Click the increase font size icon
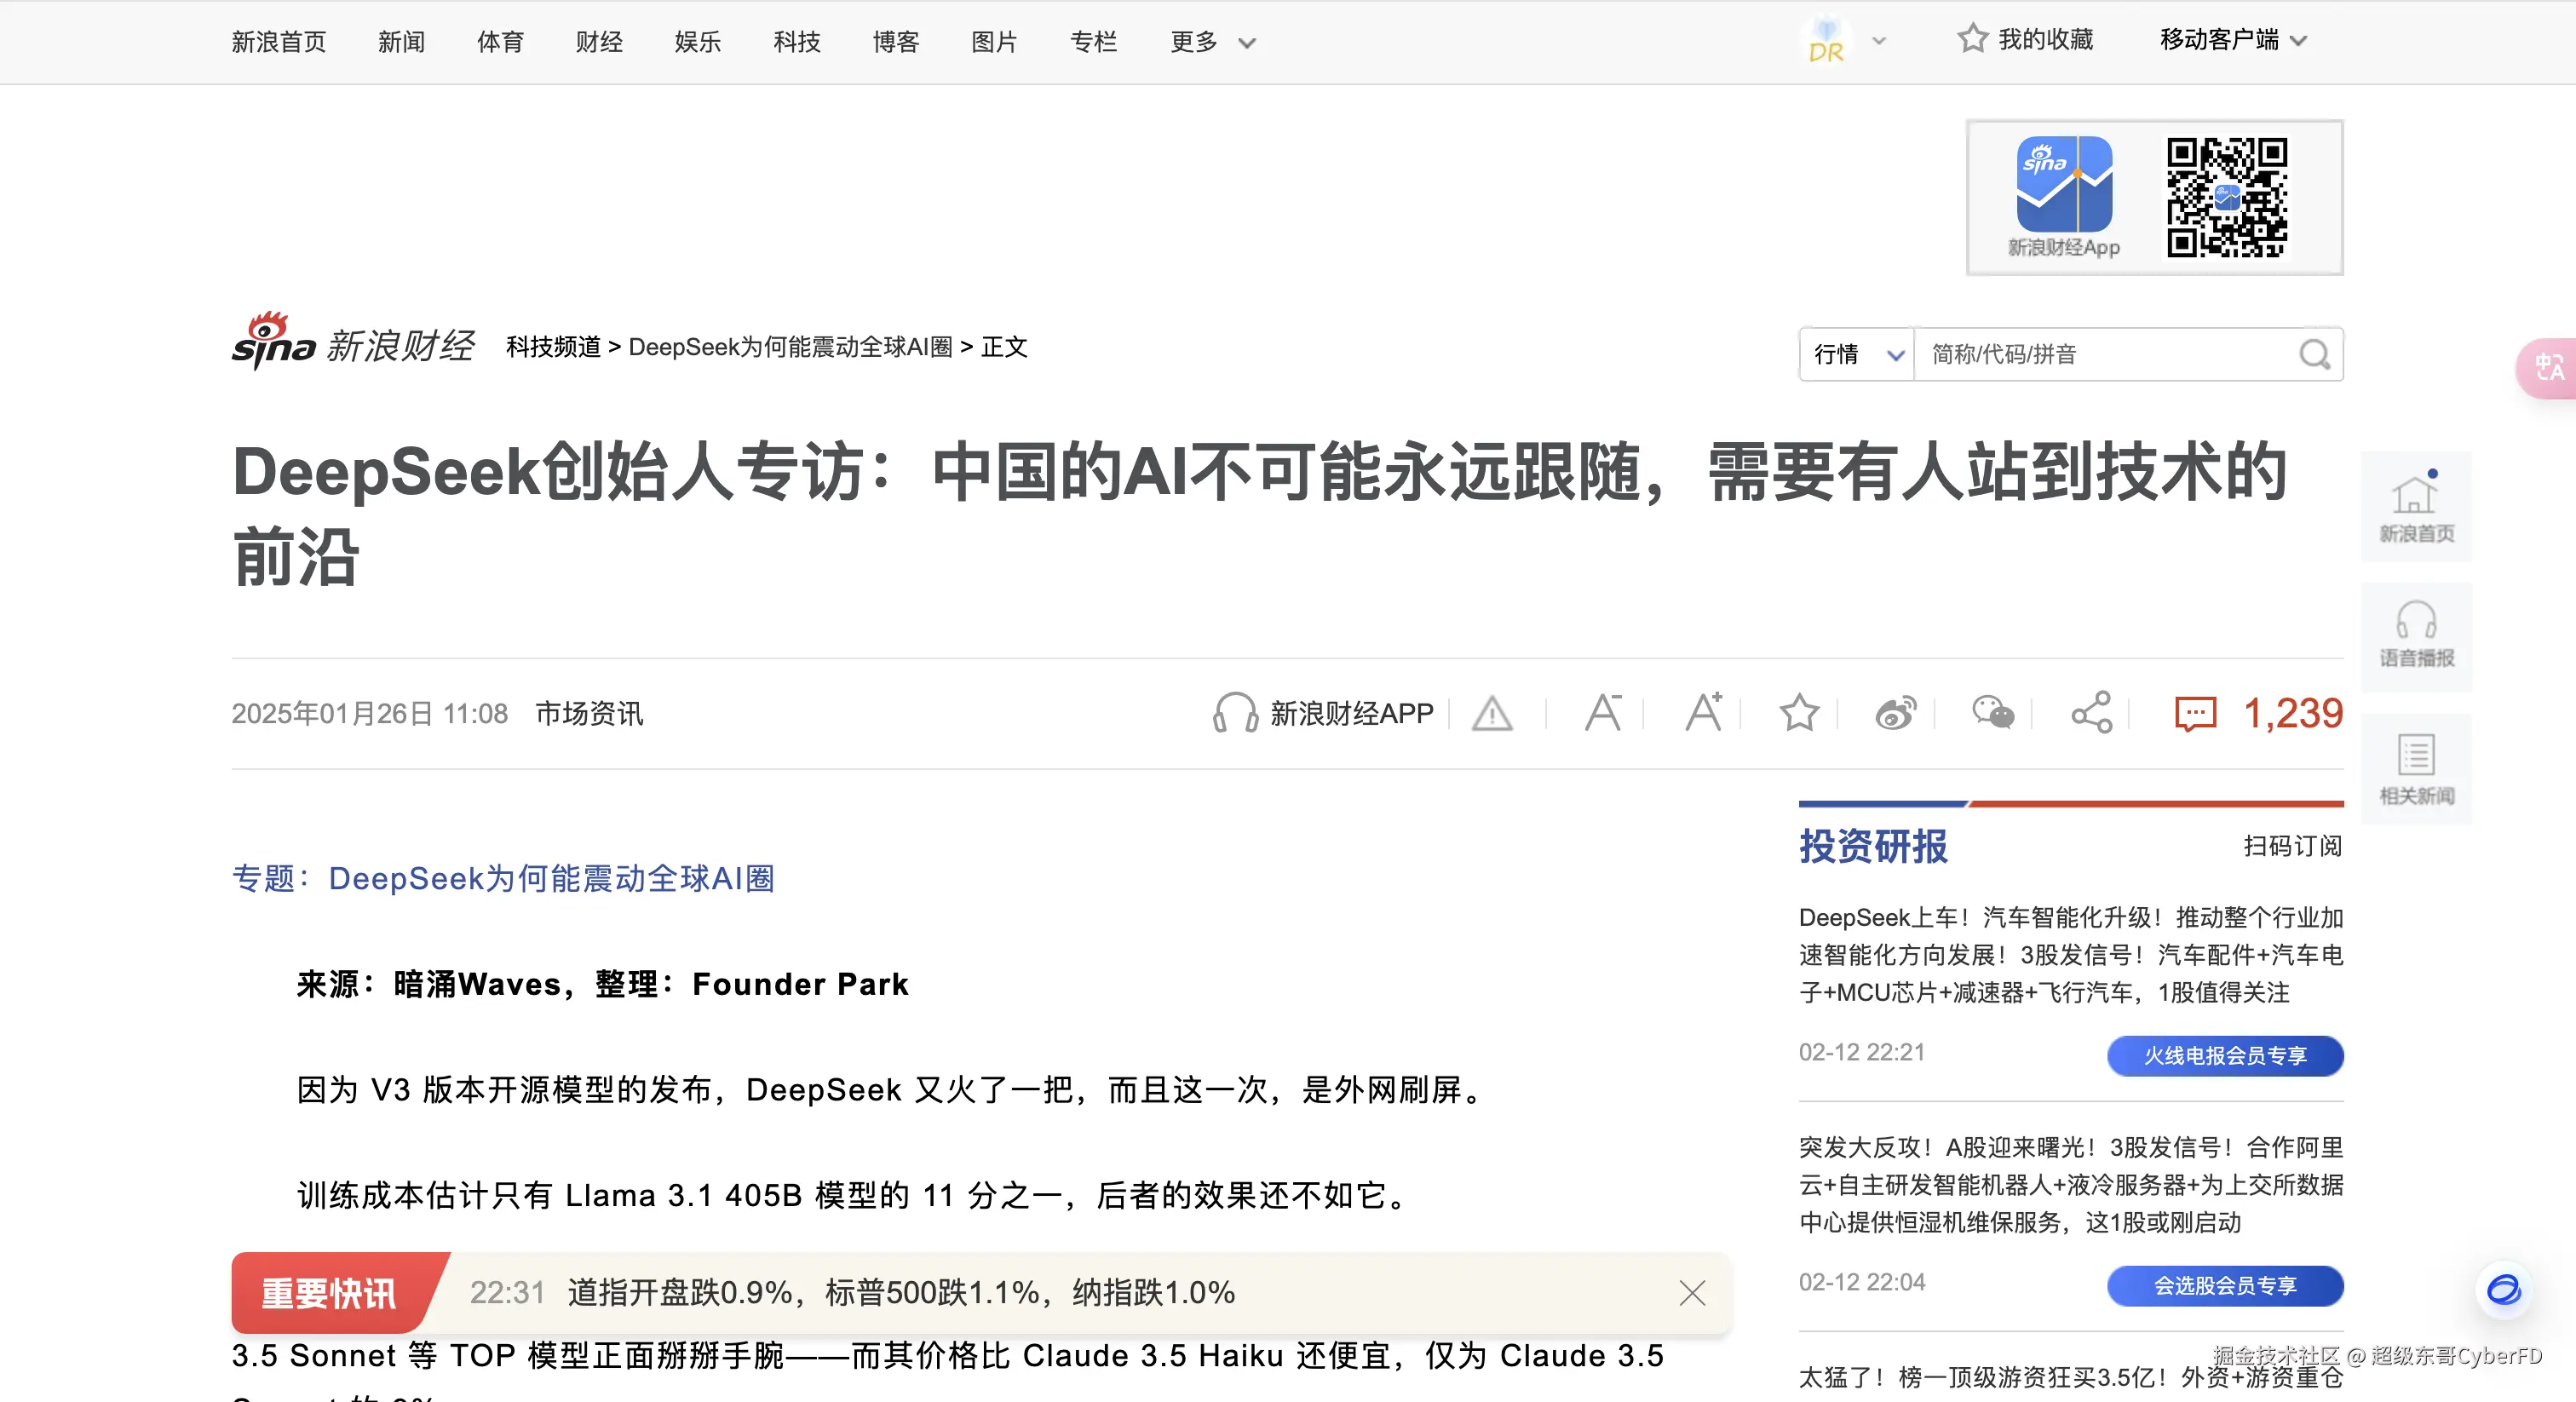This screenshot has width=2576, height=1402. [1703, 713]
